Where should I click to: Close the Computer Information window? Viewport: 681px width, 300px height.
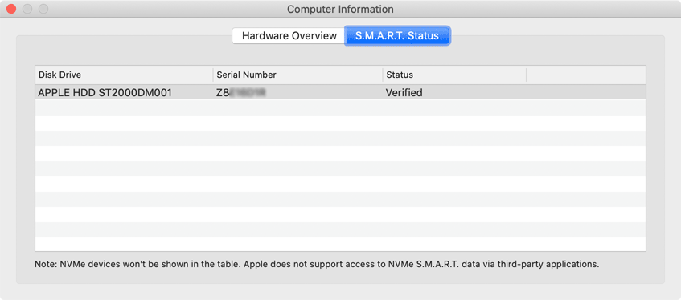[11, 9]
